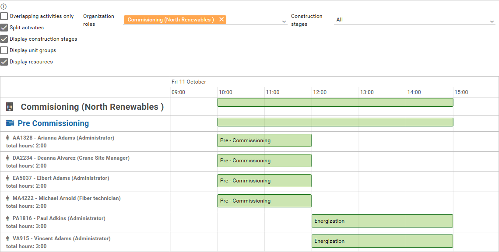Enable Overlapping activities only checkbox

4,16
